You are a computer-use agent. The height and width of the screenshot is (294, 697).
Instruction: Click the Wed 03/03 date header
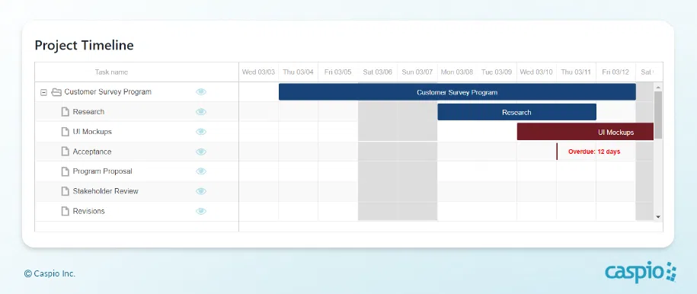point(259,72)
